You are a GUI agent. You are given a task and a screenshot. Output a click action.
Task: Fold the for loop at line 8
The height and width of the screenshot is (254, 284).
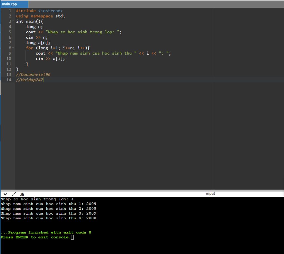pos(13,48)
